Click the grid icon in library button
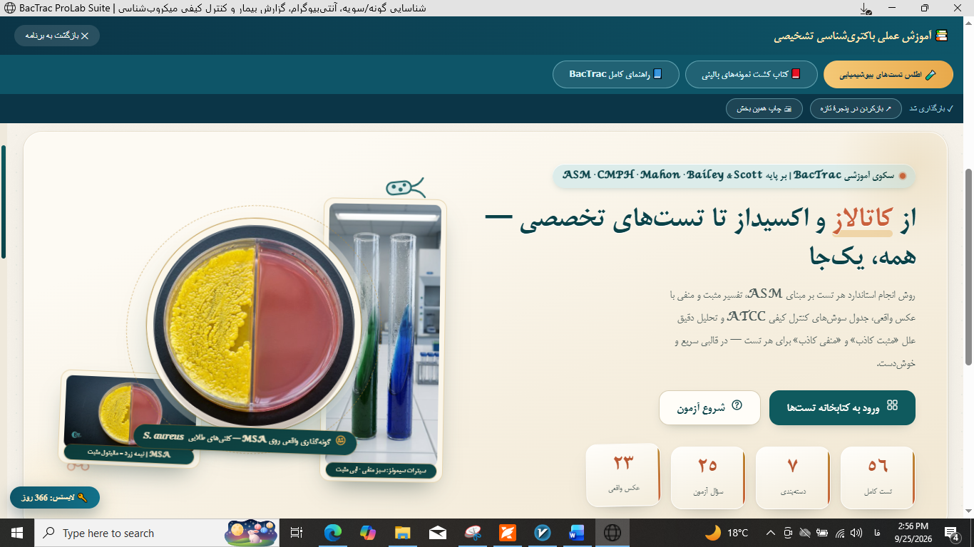This screenshot has height=547, width=974. pyautogui.click(x=892, y=406)
